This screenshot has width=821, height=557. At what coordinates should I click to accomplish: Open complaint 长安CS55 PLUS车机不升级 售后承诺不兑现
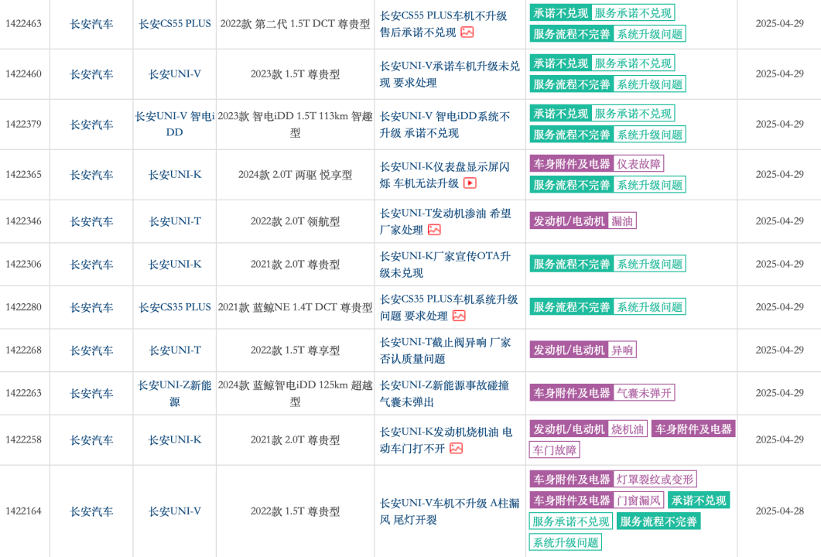coord(443,24)
